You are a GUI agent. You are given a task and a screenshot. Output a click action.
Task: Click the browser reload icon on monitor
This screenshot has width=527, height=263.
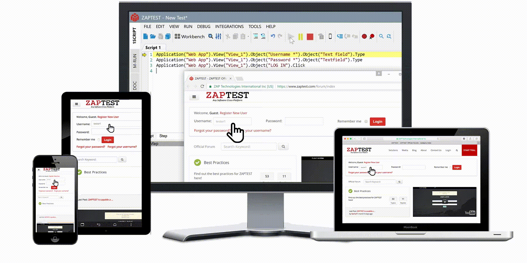click(202, 86)
